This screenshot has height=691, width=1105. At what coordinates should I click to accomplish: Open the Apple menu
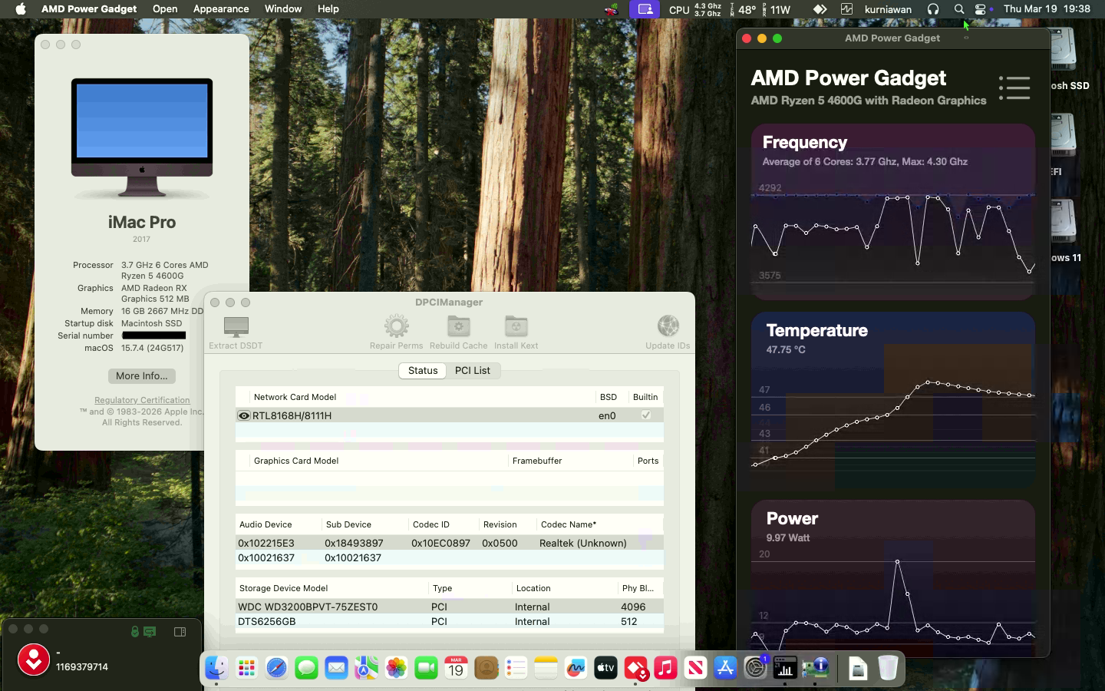click(x=21, y=9)
